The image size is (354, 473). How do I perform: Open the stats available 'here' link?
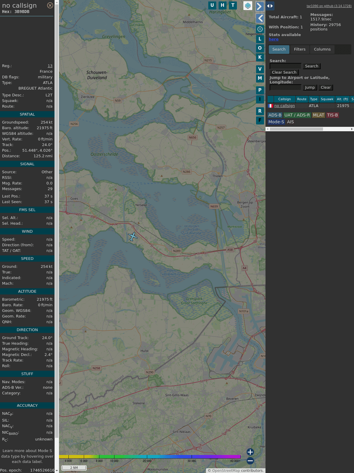coord(273,39)
